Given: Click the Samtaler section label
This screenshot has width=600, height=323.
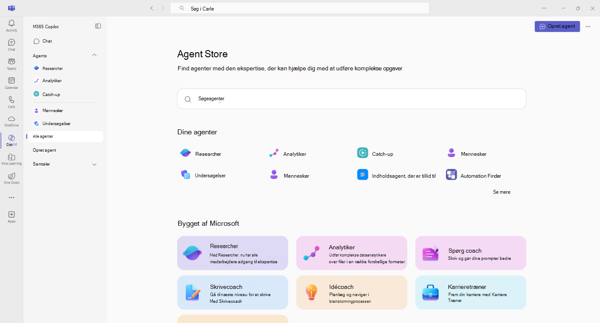Looking at the screenshot, I should [x=41, y=164].
